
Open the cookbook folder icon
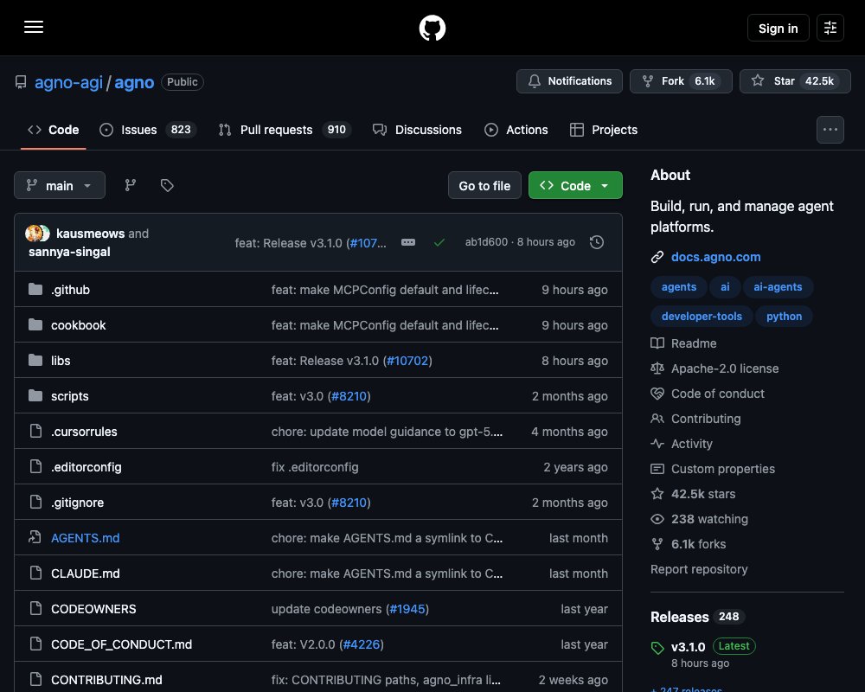click(x=35, y=324)
